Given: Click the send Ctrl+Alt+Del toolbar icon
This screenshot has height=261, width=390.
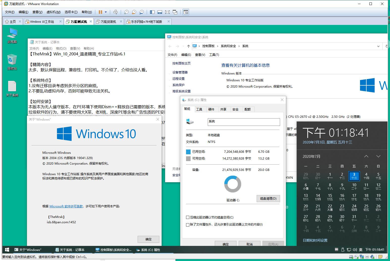Looking at the screenshot, I should pyautogui.click(x=115, y=12).
